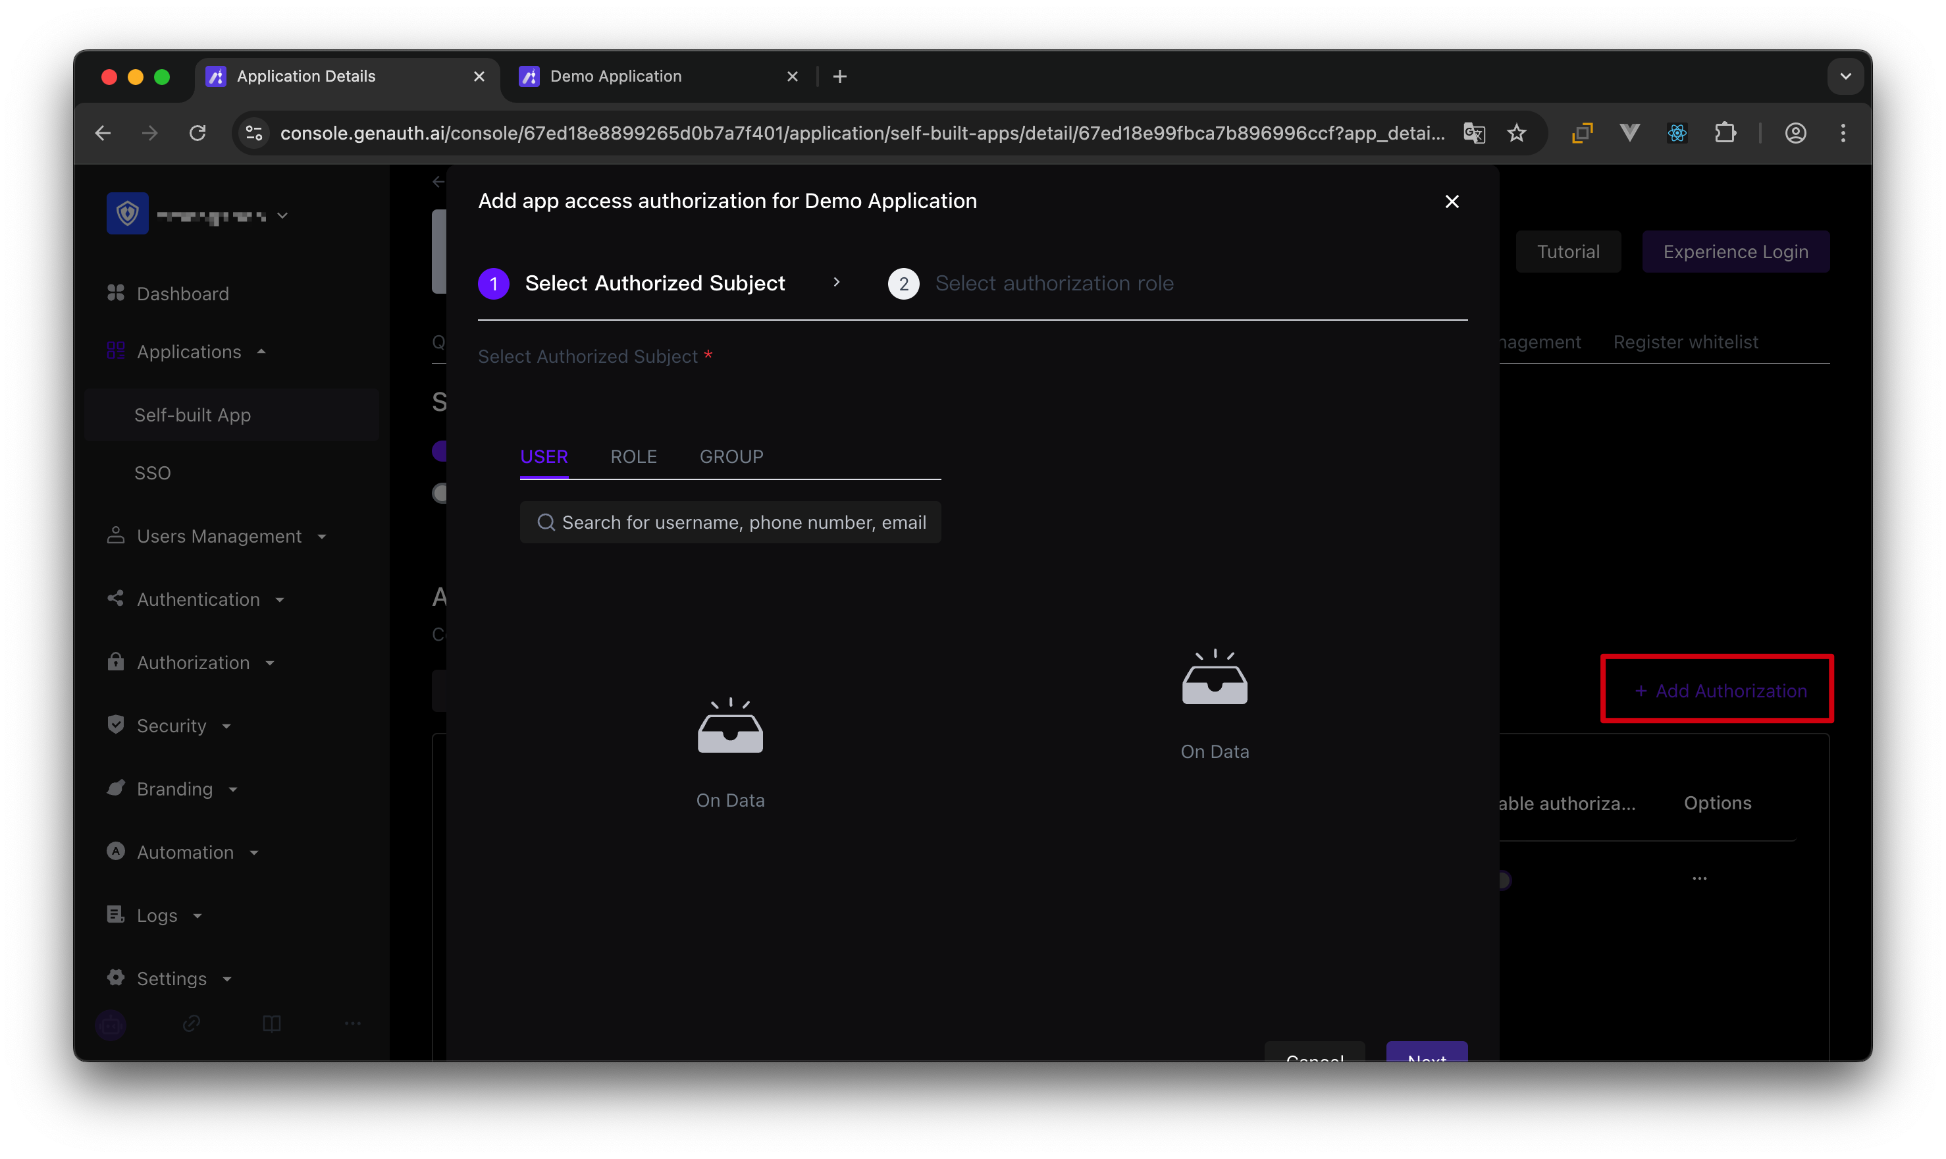Viewport: 1946px width, 1159px height.
Task: Open the purple chatbot assistant icon
Action: click(x=111, y=1025)
